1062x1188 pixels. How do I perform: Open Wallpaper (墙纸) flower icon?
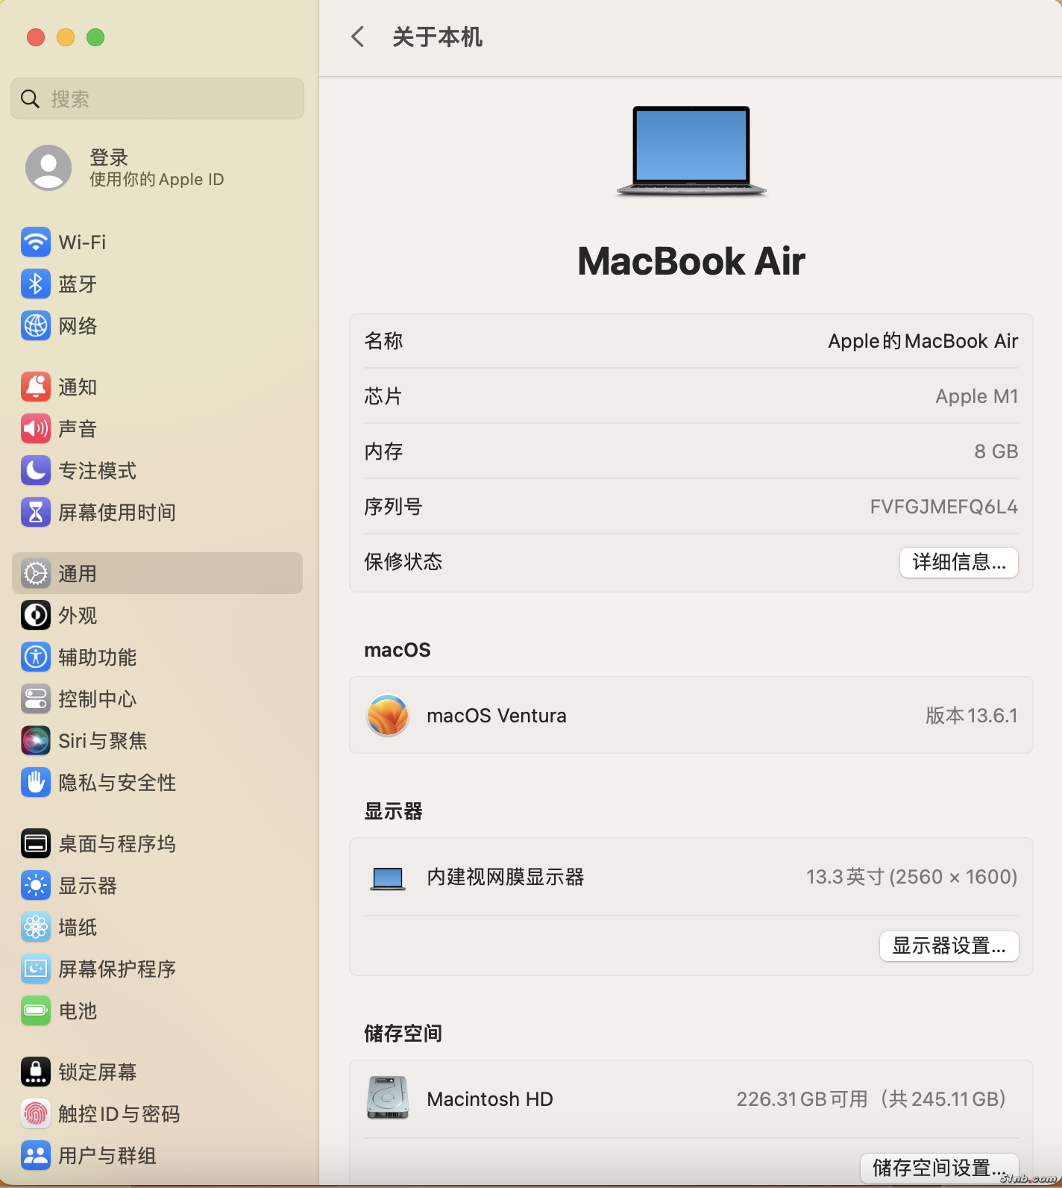pyautogui.click(x=36, y=928)
